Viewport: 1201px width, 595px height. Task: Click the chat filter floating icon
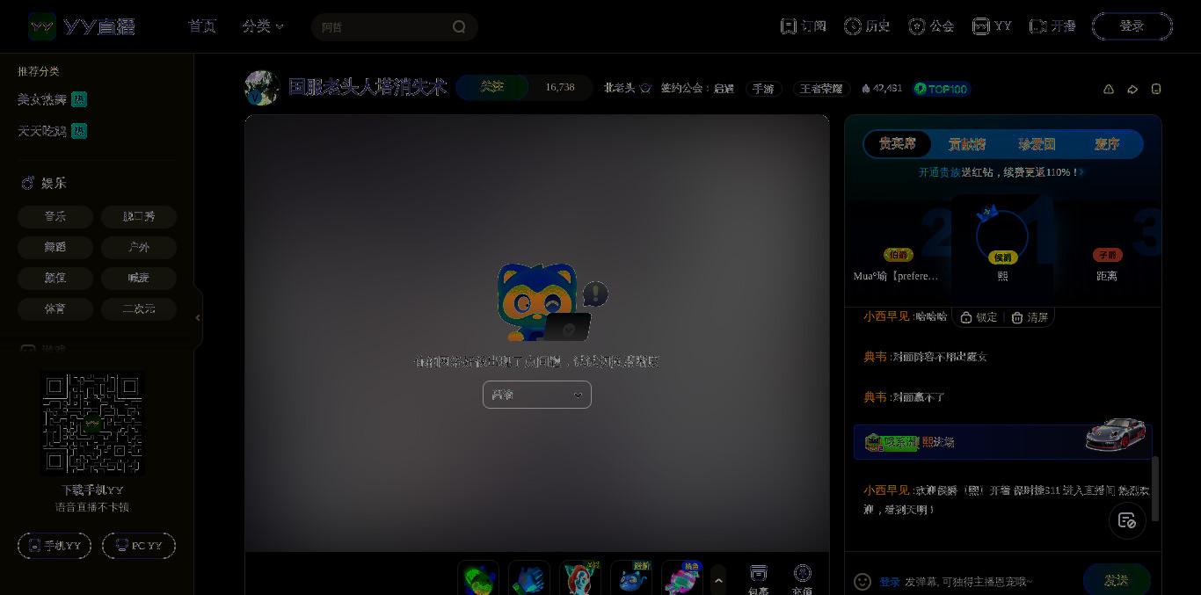click(1127, 521)
